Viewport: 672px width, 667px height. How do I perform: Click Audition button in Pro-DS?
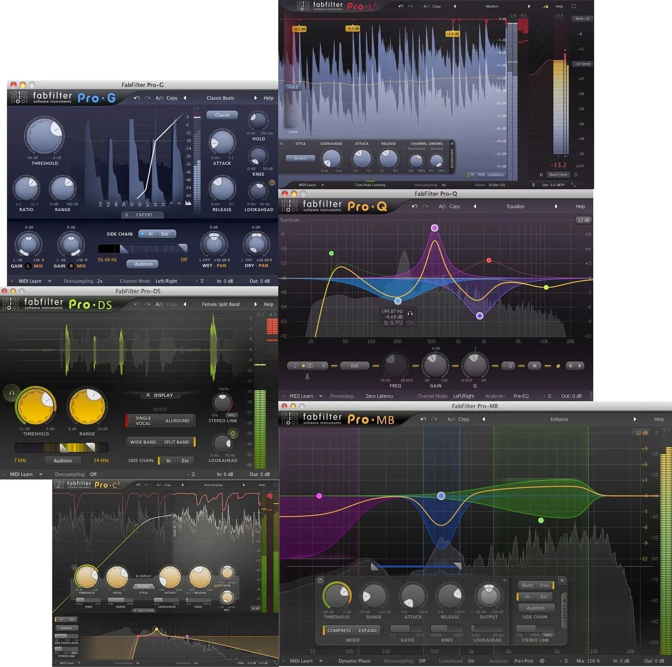pyautogui.click(x=62, y=461)
